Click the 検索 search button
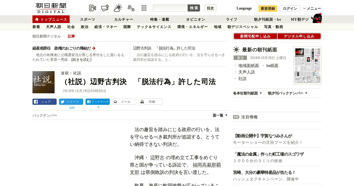The image size is (354, 186). point(194,8)
